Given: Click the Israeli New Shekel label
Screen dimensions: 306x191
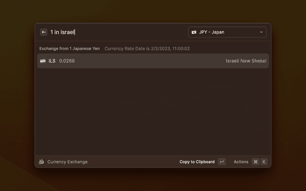Looking at the screenshot, I should (x=246, y=61).
